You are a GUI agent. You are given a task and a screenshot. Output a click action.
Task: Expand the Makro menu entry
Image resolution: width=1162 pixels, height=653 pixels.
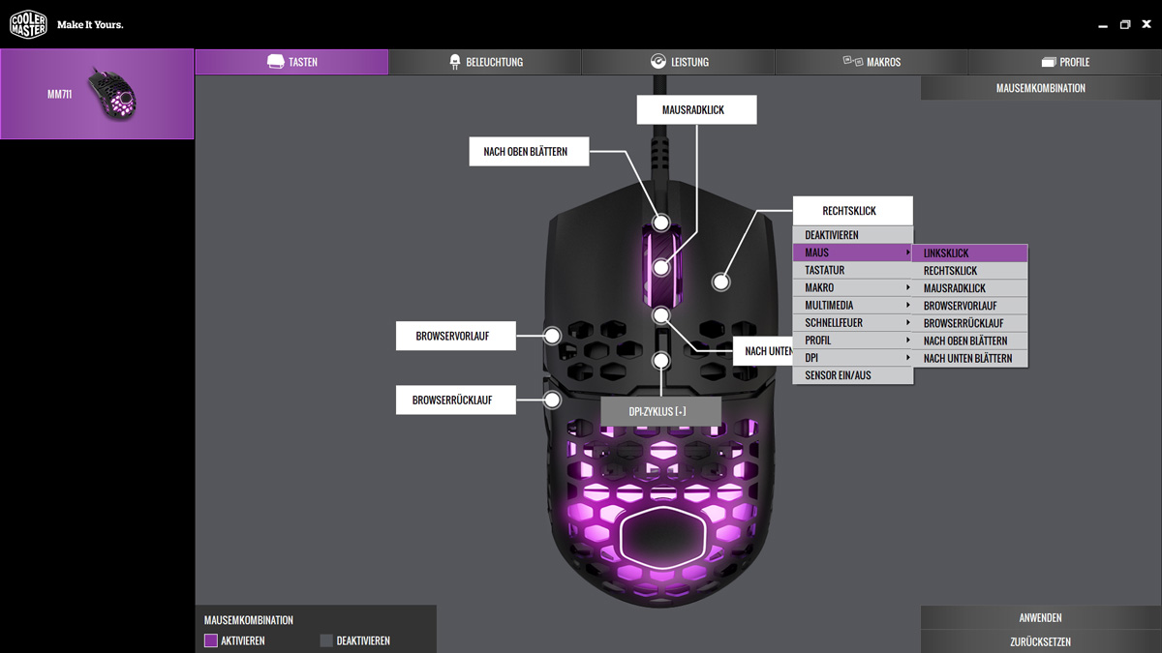pyautogui.click(x=853, y=287)
